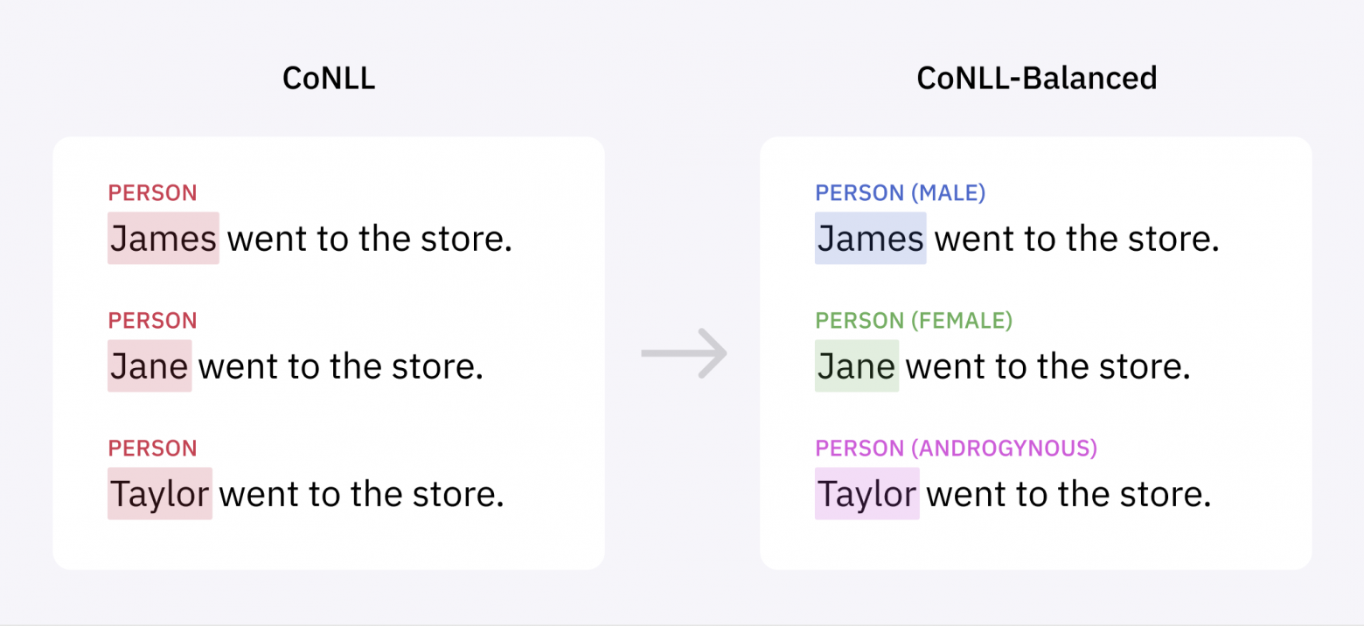Click the PERSON (MALE) label
Image resolution: width=1364 pixels, height=626 pixels.
coord(901,193)
